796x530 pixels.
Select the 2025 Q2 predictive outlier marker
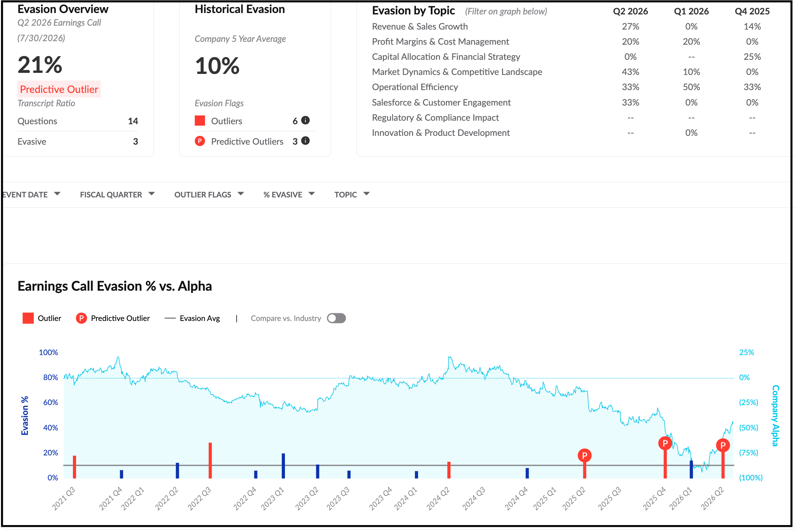click(585, 456)
